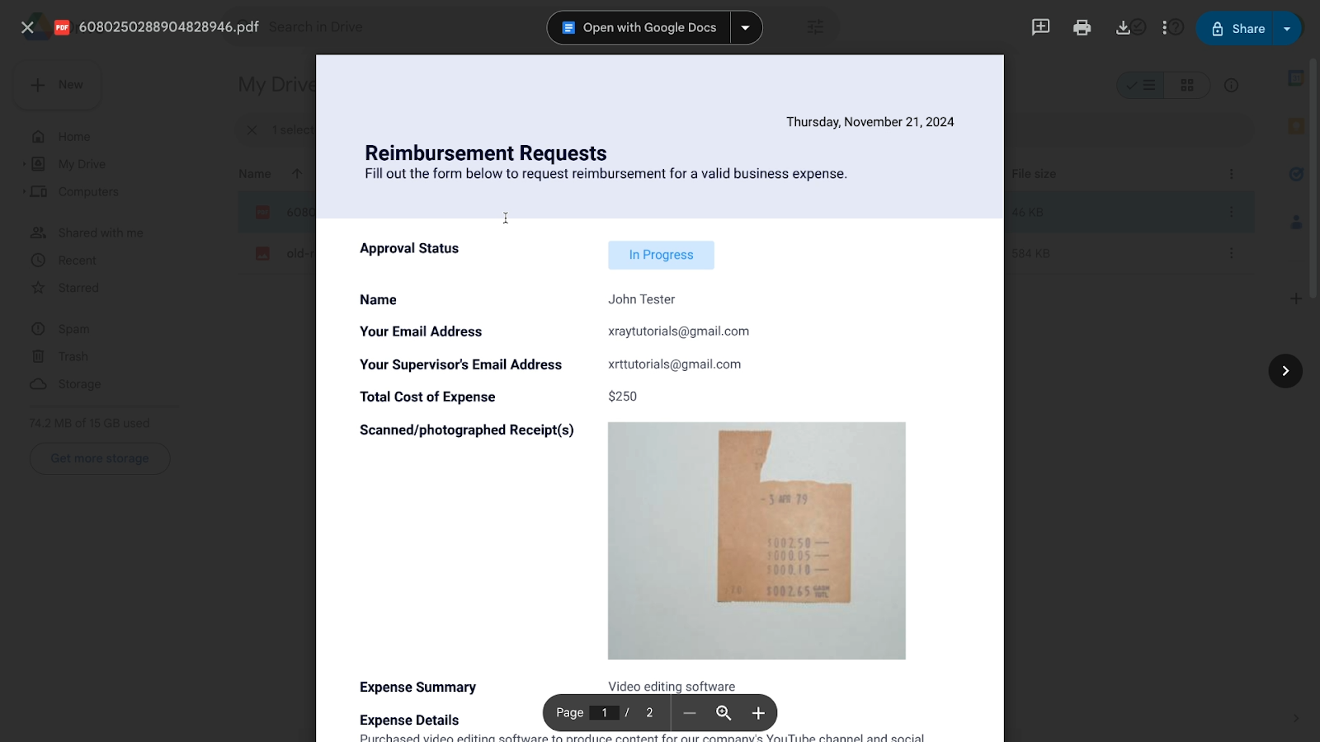1320x742 pixels.
Task: Expand the Open with dropdown arrow
Action: (746, 27)
